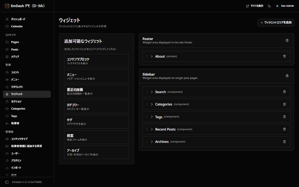Open ユーザー in sidebar
The image size is (299, 187).
(x=27, y=153)
